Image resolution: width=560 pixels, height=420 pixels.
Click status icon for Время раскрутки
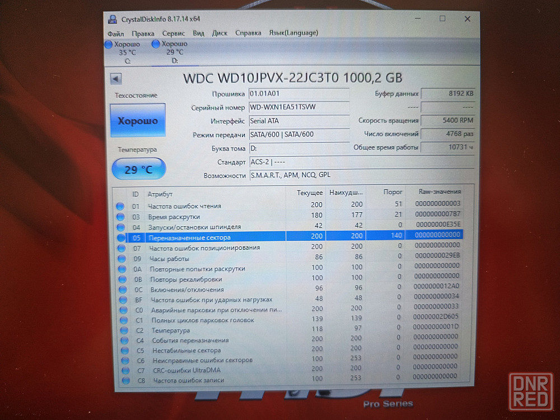pyautogui.click(x=120, y=217)
